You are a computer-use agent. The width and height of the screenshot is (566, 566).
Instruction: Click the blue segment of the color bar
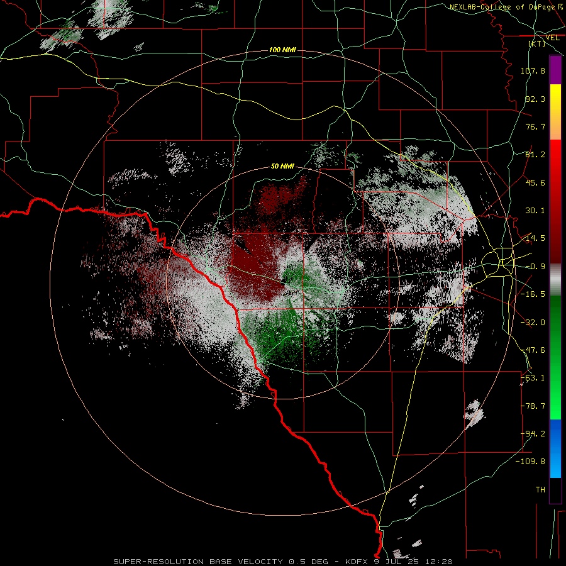(555, 448)
